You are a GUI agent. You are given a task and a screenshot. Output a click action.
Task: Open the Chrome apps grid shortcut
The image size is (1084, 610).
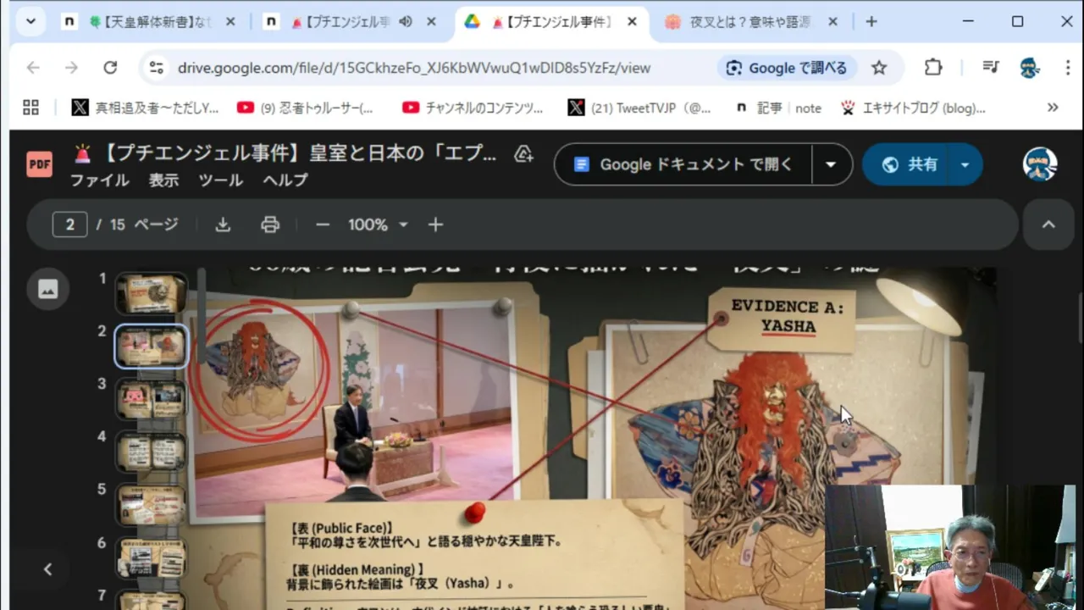(30, 108)
